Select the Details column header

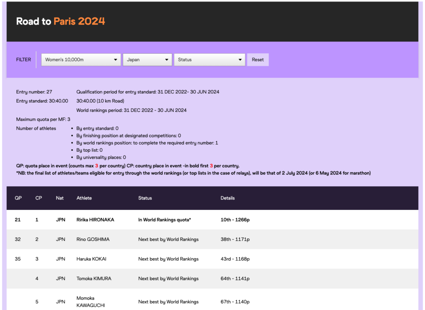coord(227,198)
